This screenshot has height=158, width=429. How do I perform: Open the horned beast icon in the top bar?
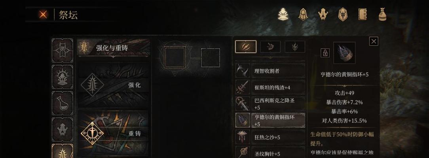pyautogui.click(x=323, y=14)
